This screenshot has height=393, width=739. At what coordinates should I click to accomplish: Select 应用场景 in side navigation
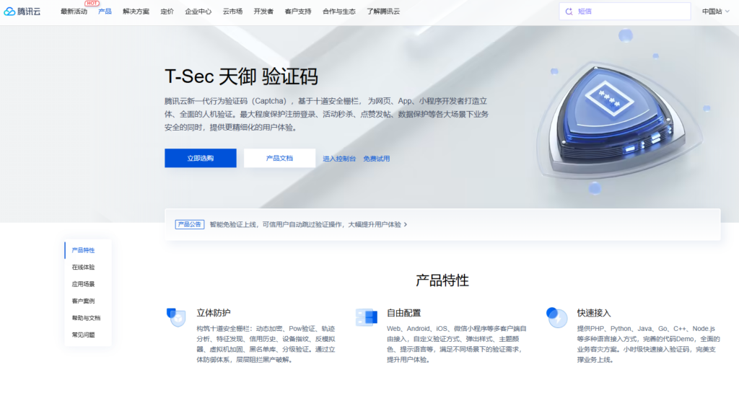84,284
